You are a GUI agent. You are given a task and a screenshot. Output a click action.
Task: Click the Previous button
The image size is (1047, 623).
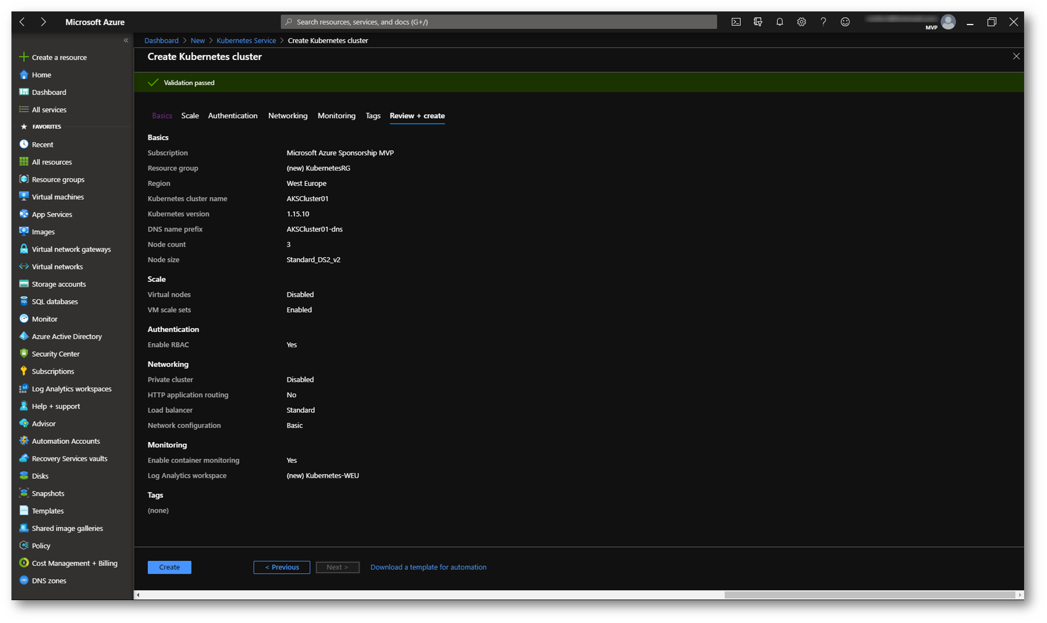[281, 567]
